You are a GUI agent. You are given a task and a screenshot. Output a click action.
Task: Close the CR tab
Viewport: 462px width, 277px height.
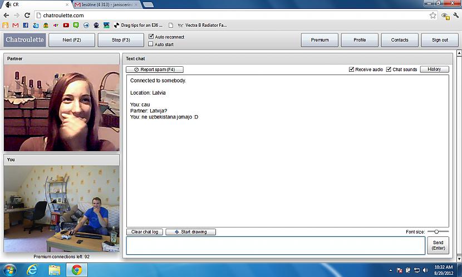(67, 4)
